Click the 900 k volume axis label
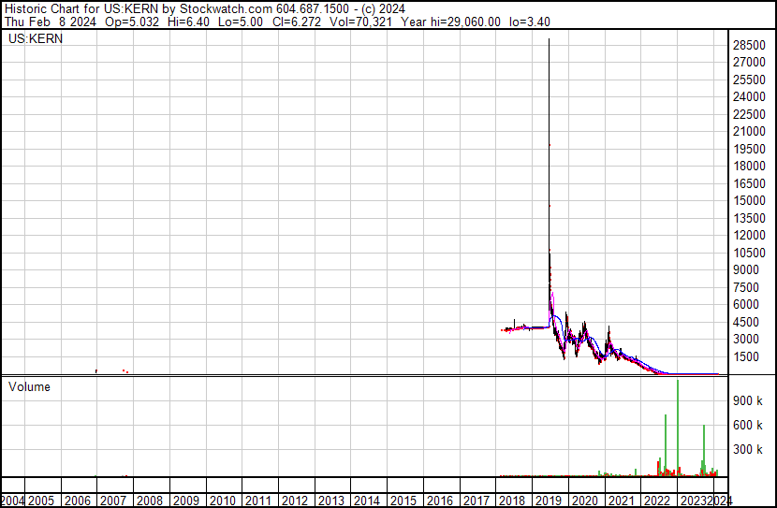The height and width of the screenshot is (508, 777). [x=748, y=401]
